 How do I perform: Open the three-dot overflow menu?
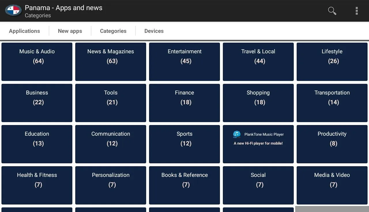(357, 11)
